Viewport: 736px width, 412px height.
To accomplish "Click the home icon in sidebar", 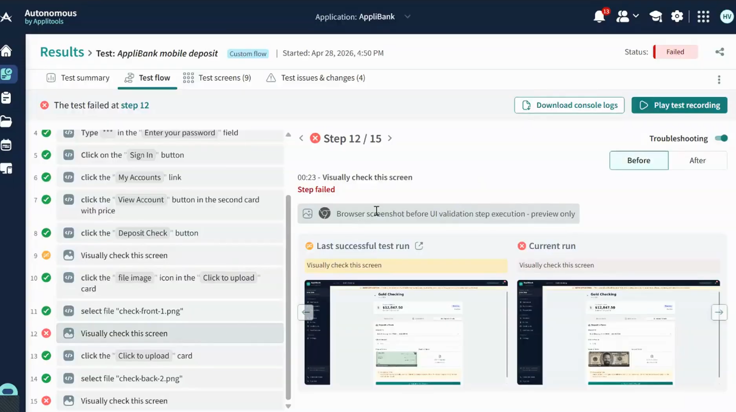I will pyautogui.click(x=7, y=51).
